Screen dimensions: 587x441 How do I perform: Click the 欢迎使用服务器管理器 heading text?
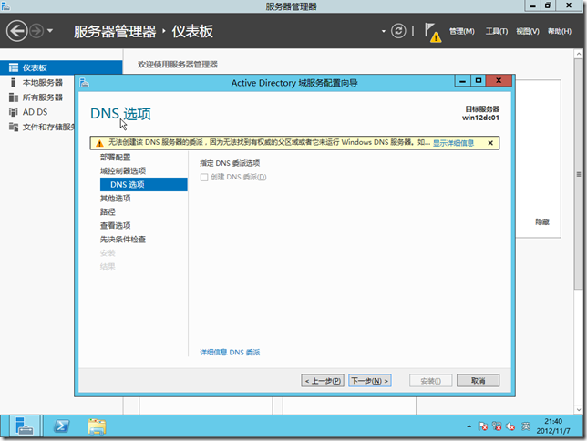coord(178,65)
